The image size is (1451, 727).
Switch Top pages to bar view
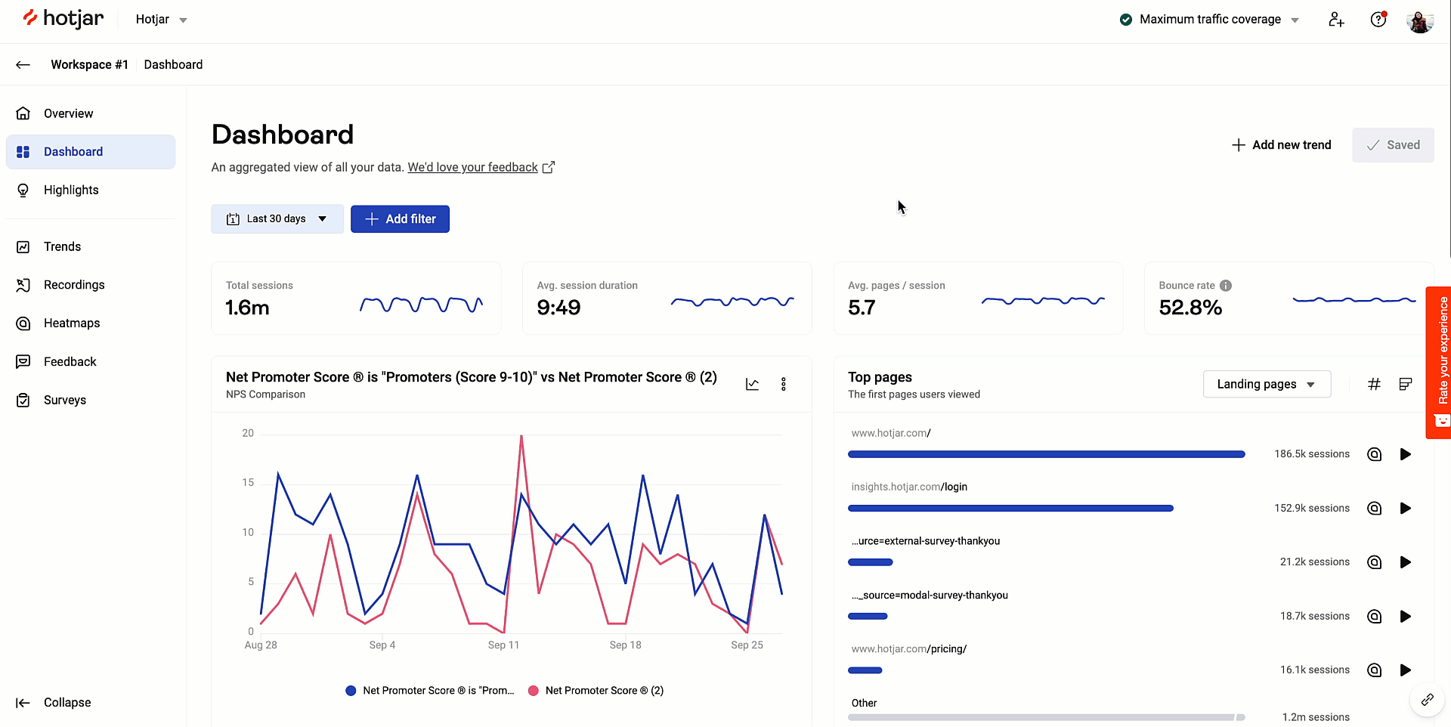click(1406, 384)
